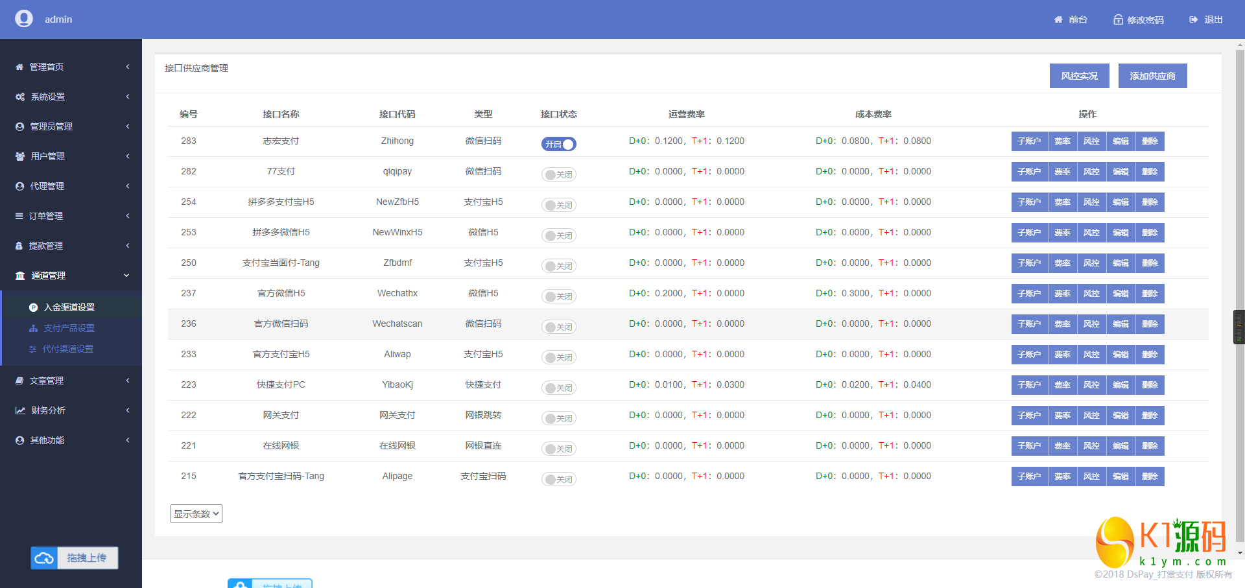Turn off the 志宏支付 interface status switch
The image size is (1245, 588).
558,144
